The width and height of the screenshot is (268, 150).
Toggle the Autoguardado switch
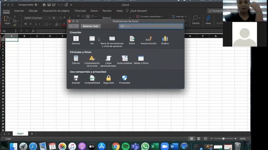36,5
